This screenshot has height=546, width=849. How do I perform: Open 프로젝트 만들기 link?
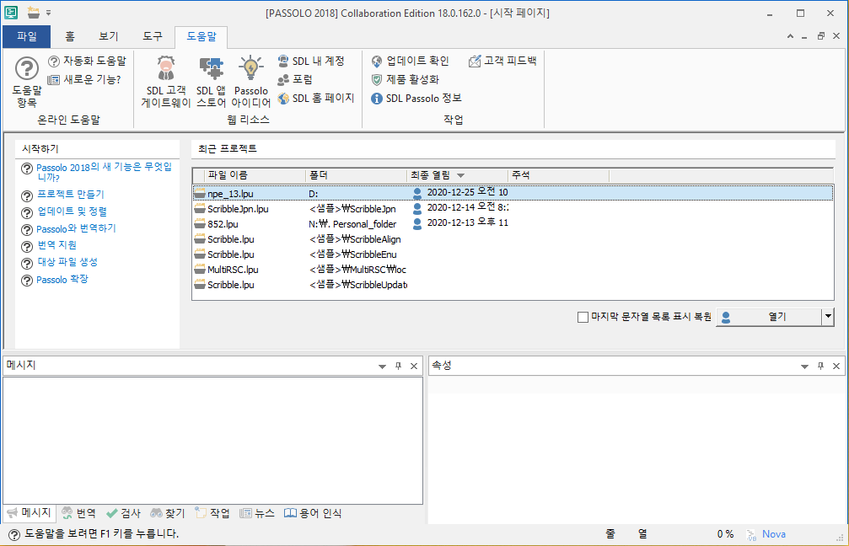pos(70,195)
